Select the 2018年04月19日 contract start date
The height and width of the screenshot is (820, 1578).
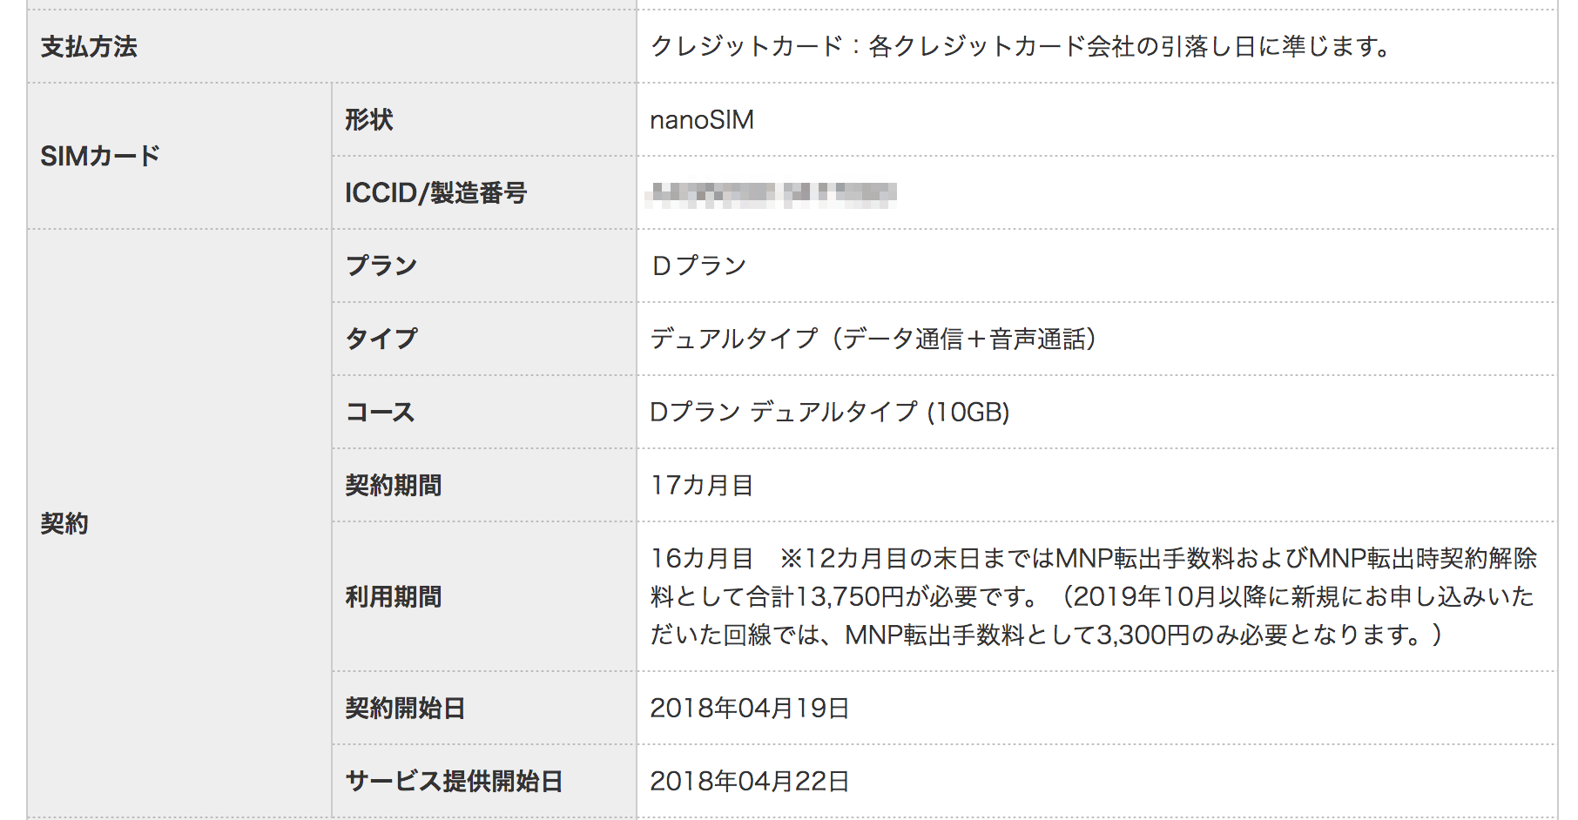750,708
